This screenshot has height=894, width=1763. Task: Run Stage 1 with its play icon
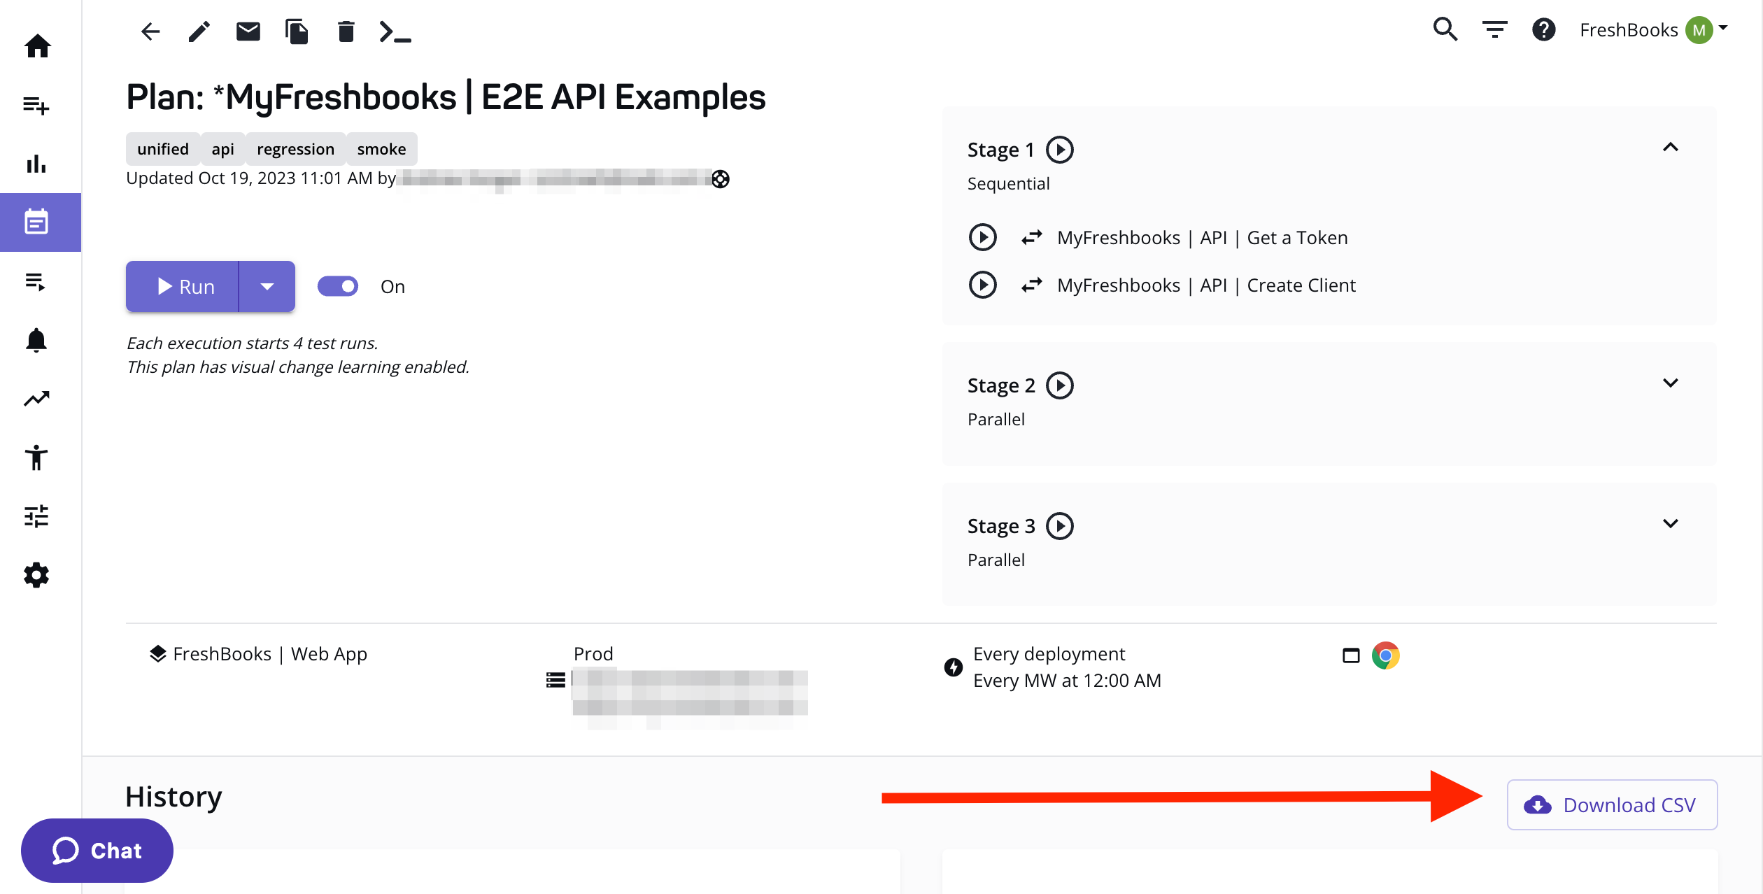[x=1060, y=149]
